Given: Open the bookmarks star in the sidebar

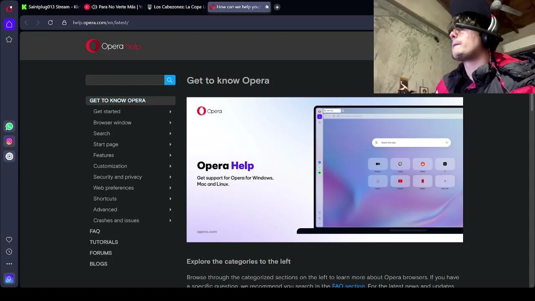Looking at the screenshot, I should pos(9,39).
